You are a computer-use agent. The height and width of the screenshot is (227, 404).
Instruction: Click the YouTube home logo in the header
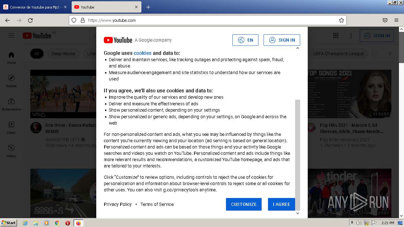coord(37,36)
